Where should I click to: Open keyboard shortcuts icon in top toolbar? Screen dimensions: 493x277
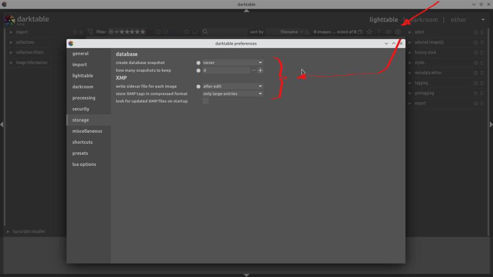coord(389,32)
